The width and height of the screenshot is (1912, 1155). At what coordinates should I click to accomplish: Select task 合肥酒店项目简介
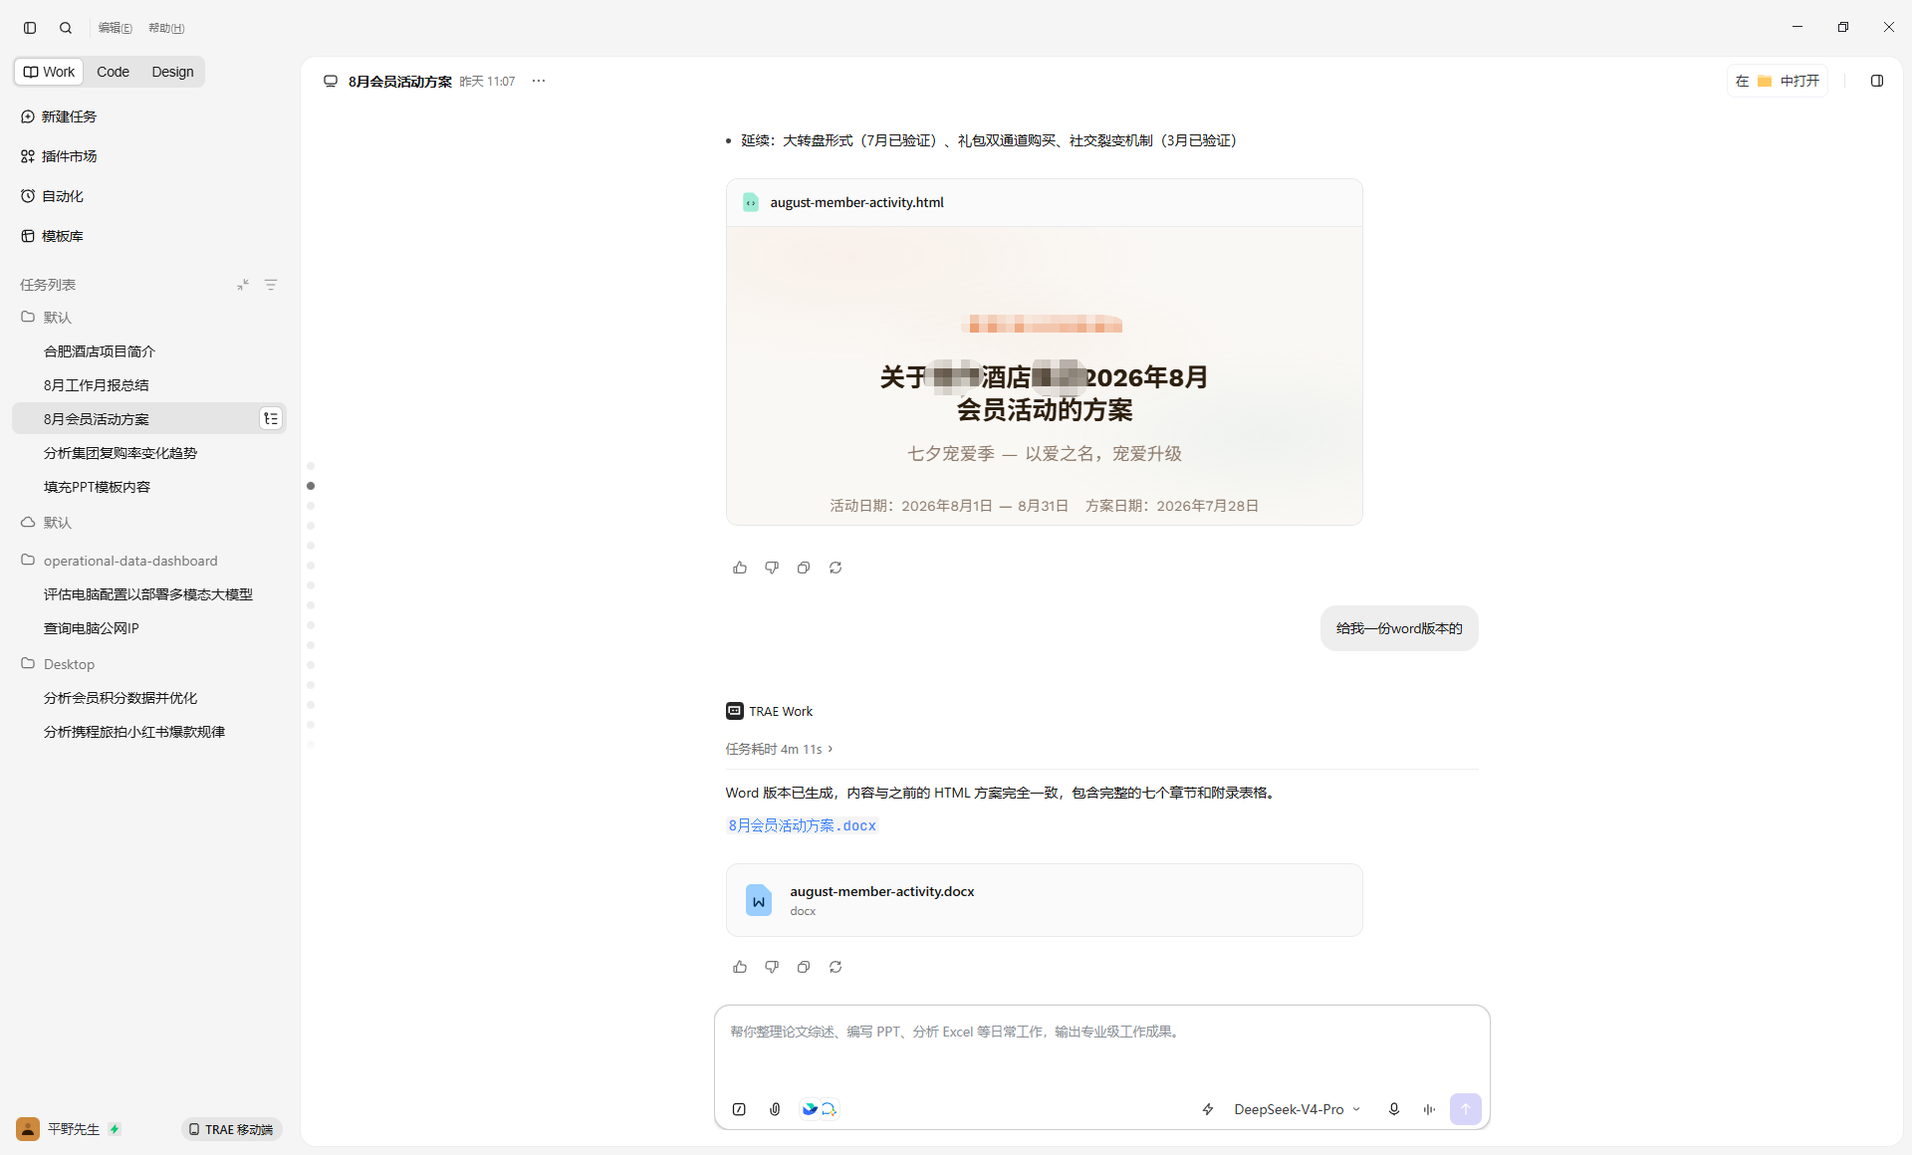pyautogui.click(x=149, y=351)
